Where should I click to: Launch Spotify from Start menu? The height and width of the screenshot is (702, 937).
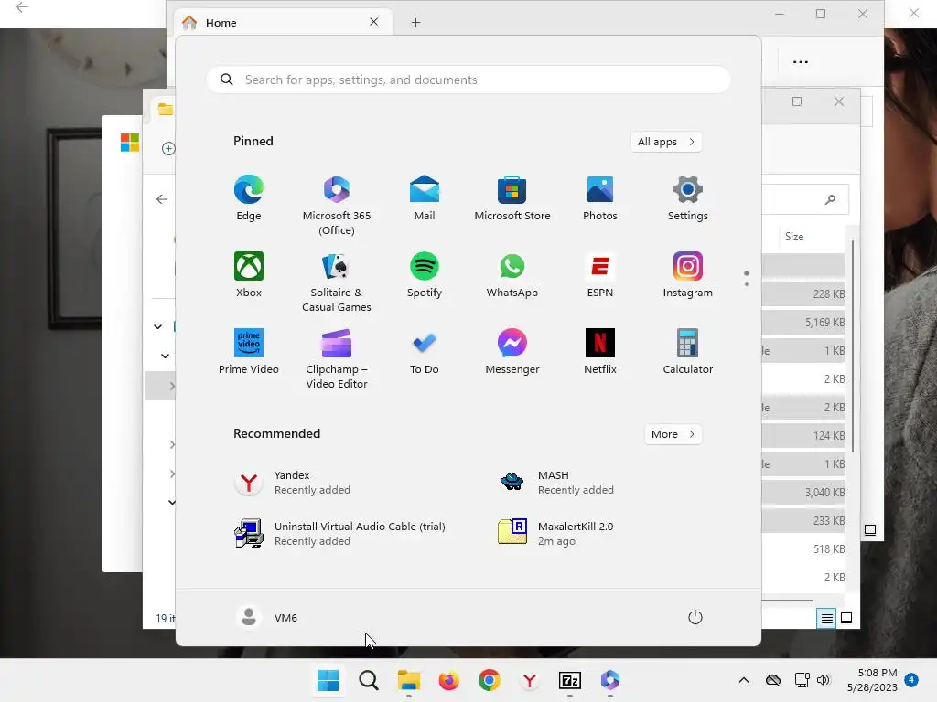click(x=425, y=274)
